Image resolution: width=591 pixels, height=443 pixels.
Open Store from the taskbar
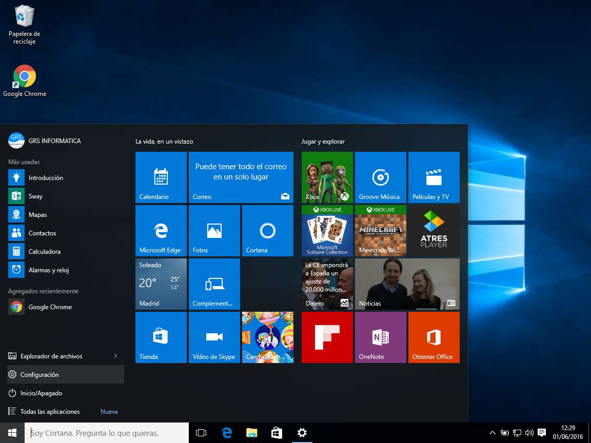[x=277, y=433]
